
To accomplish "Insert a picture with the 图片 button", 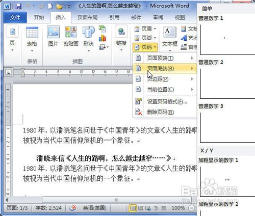I will (53, 36).
